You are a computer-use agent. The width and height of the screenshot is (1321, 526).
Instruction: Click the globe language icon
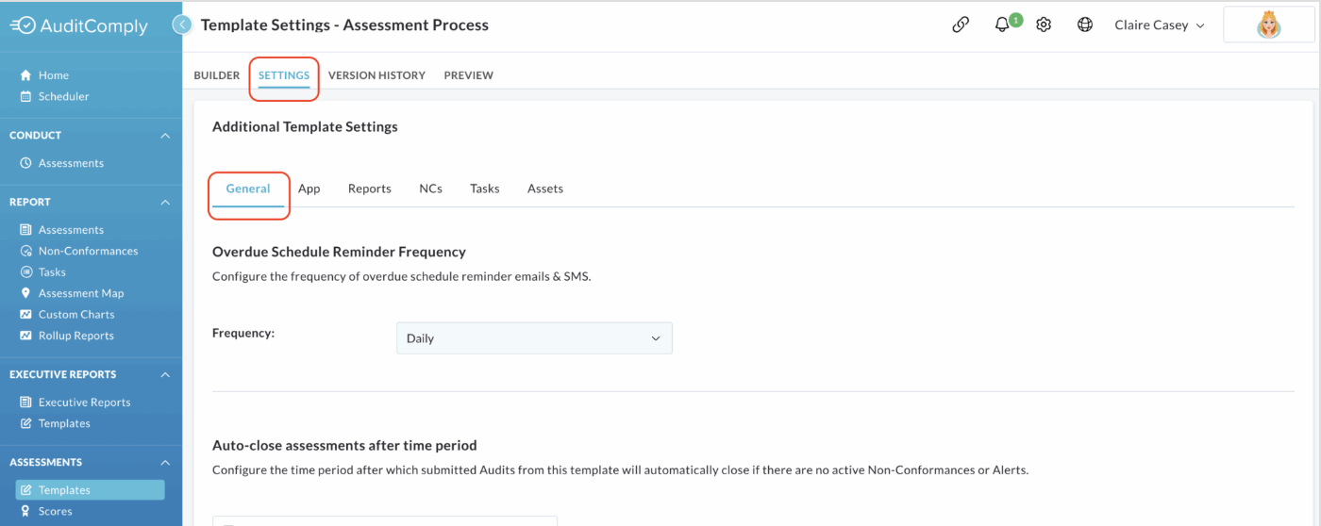(1085, 25)
